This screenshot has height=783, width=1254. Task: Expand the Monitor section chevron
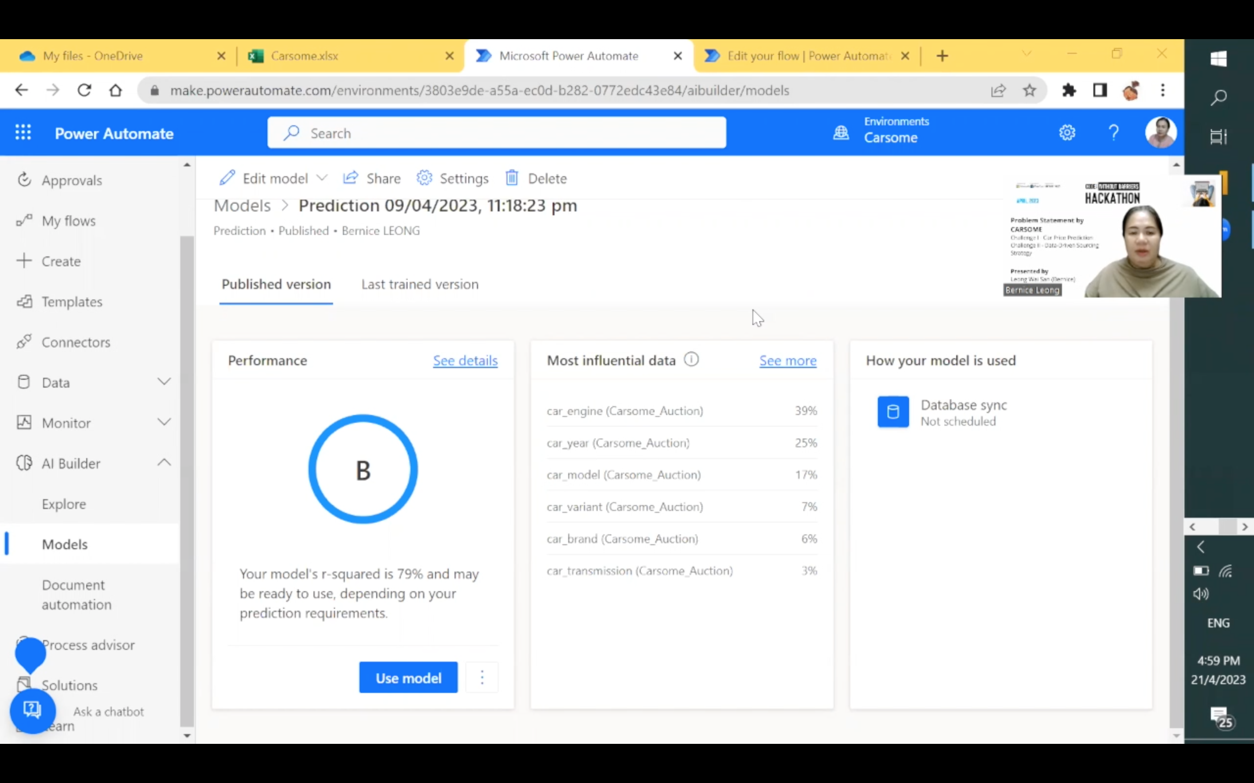point(164,422)
